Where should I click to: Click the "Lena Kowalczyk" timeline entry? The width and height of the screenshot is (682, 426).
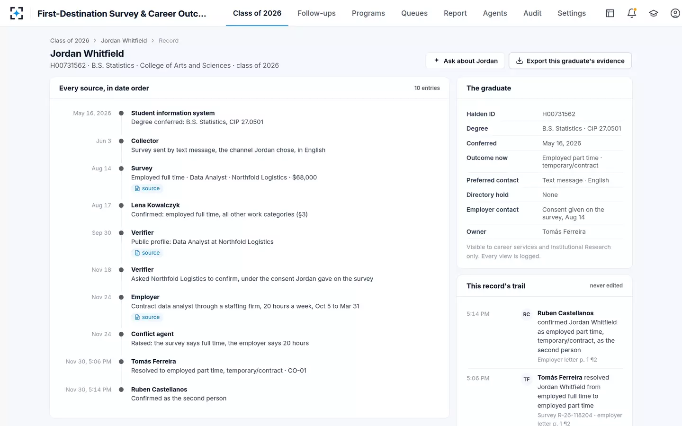pyautogui.click(x=155, y=205)
